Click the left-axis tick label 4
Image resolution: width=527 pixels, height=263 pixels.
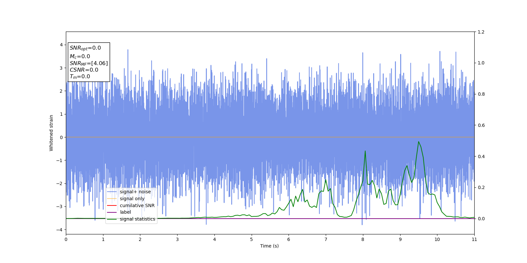(61, 45)
